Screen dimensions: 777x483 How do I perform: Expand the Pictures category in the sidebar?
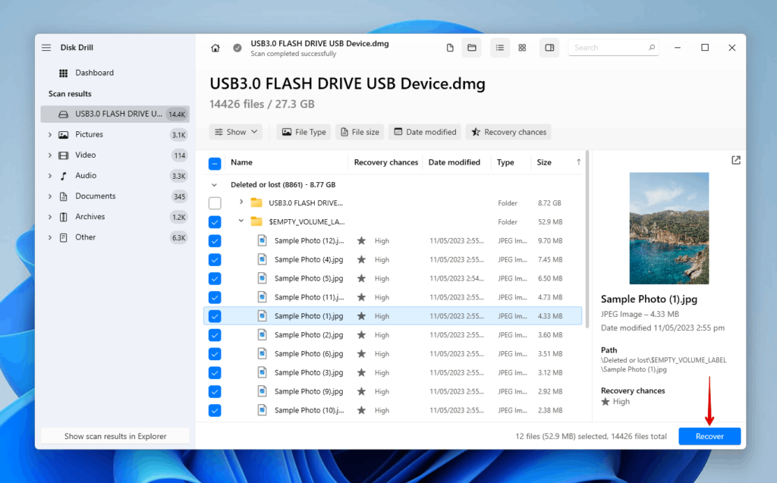pos(49,134)
